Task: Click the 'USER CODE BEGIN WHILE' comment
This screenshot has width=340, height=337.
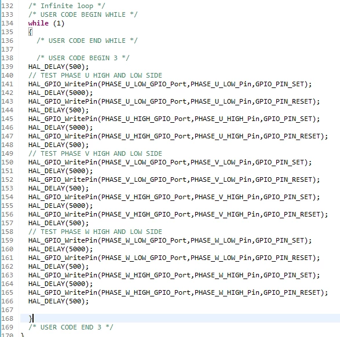Action: click(x=83, y=14)
